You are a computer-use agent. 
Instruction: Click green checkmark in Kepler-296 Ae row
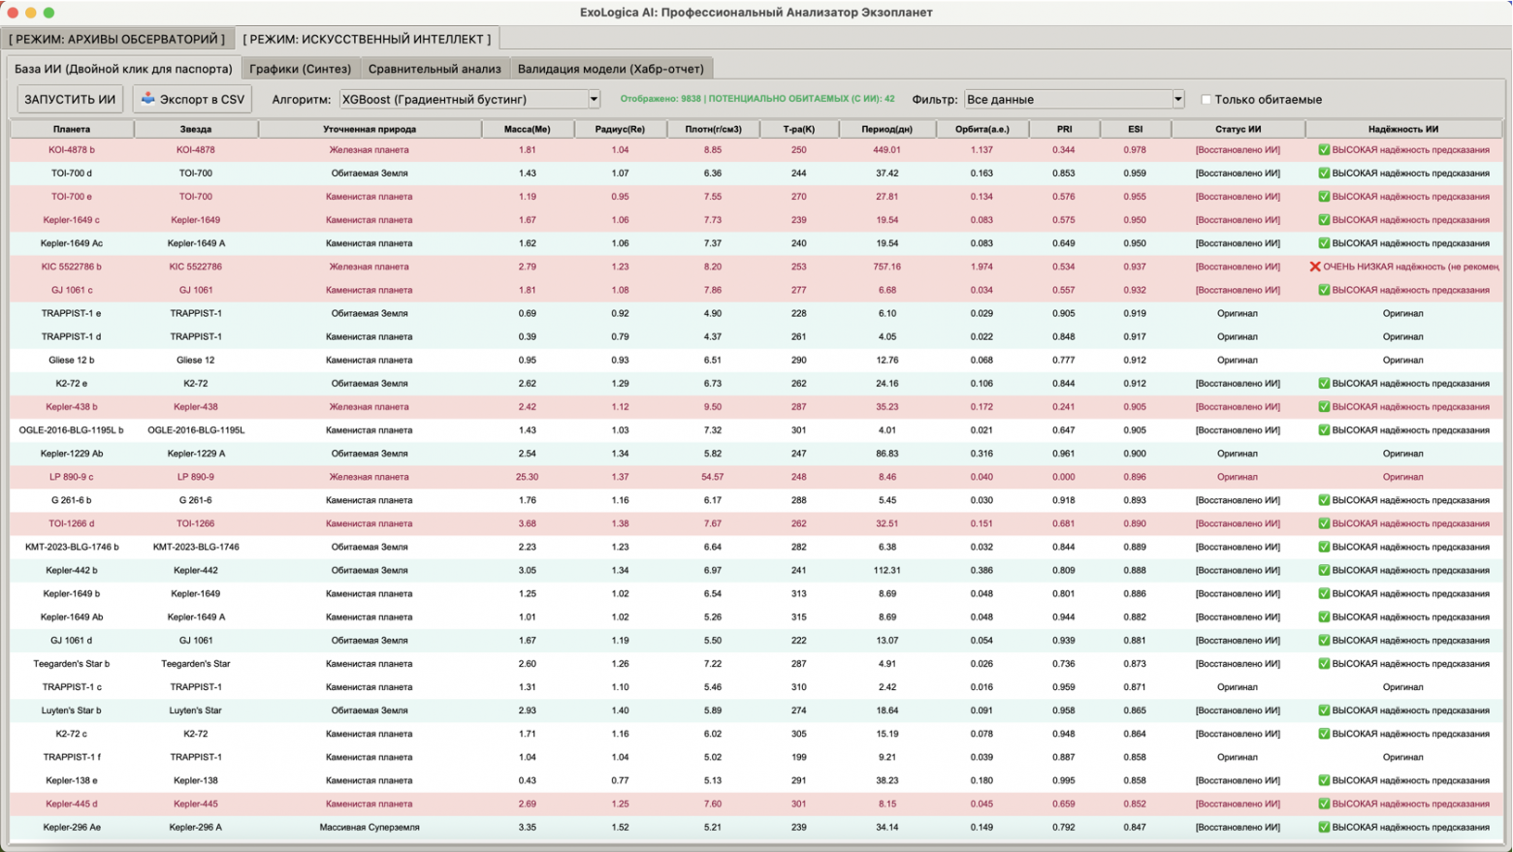pyautogui.click(x=1324, y=827)
